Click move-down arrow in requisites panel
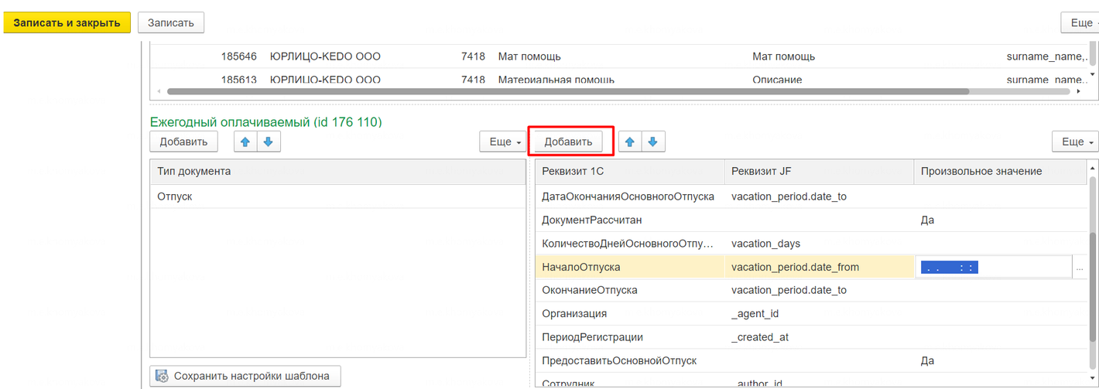 coord(652,142)
